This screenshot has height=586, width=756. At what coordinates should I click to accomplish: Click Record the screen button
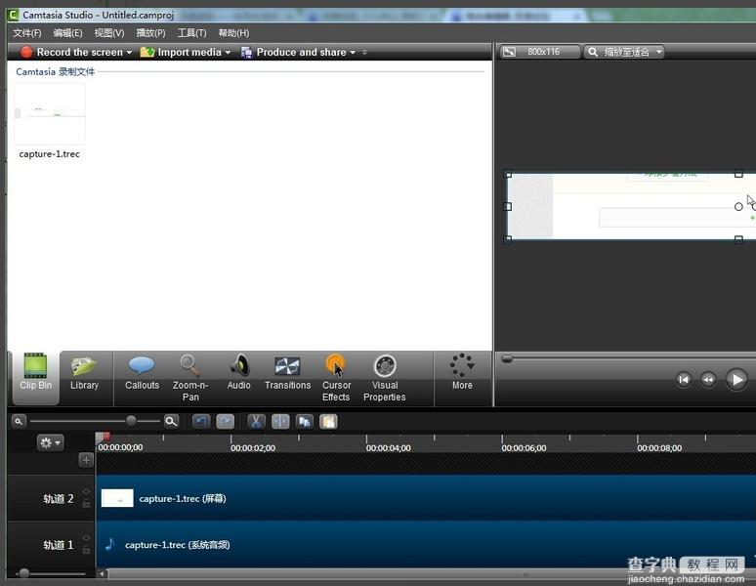click(72, 52)
